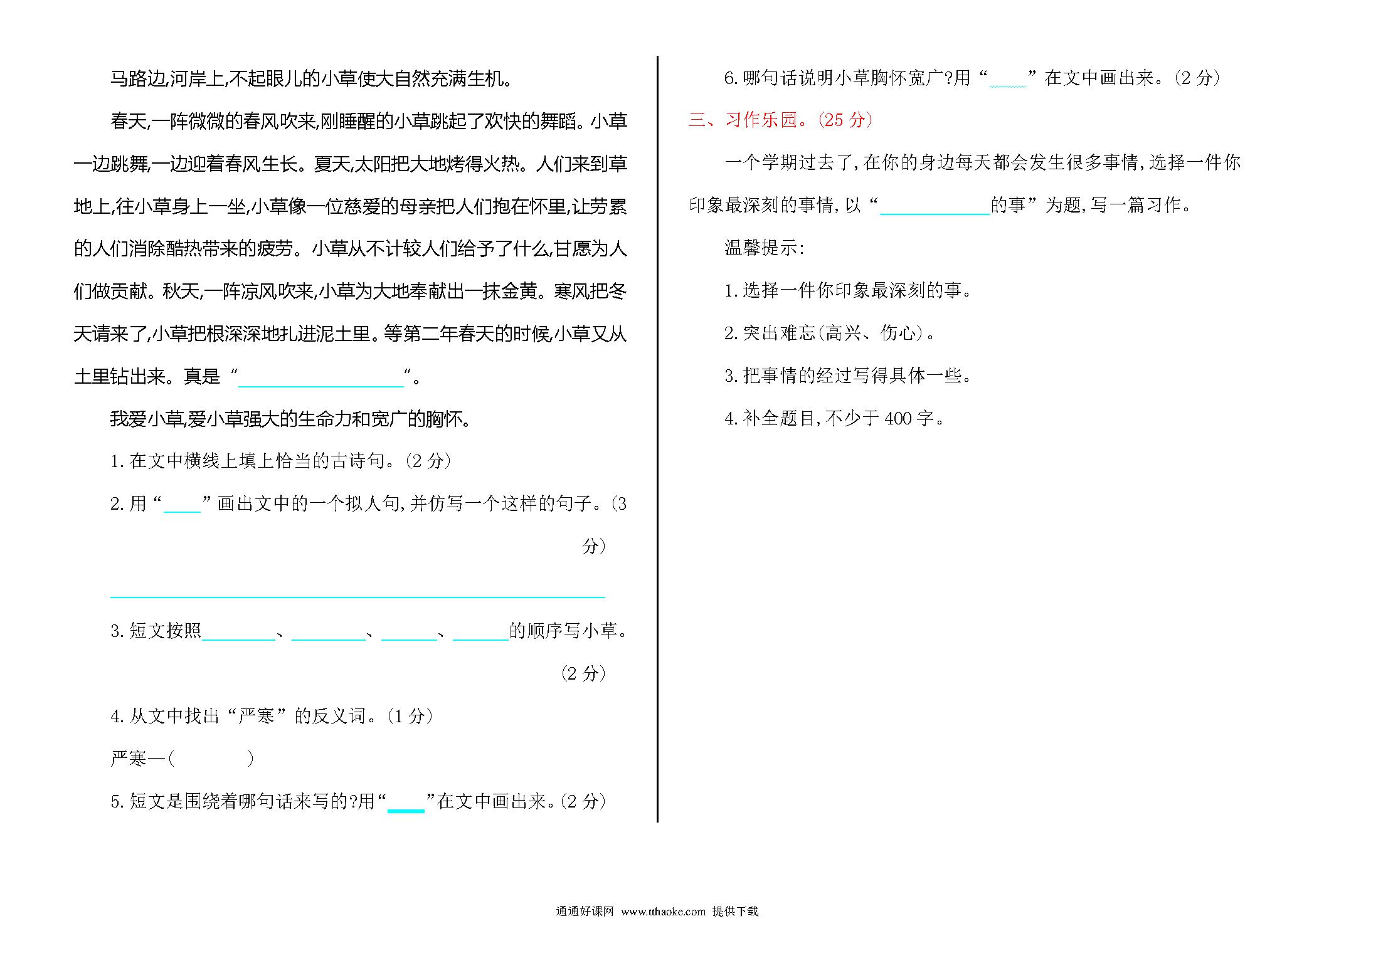Click the line starting 们做贡献。秋天,一阵凉风吹来
The height and width of the screenshot is (963, 1393).
351,292
